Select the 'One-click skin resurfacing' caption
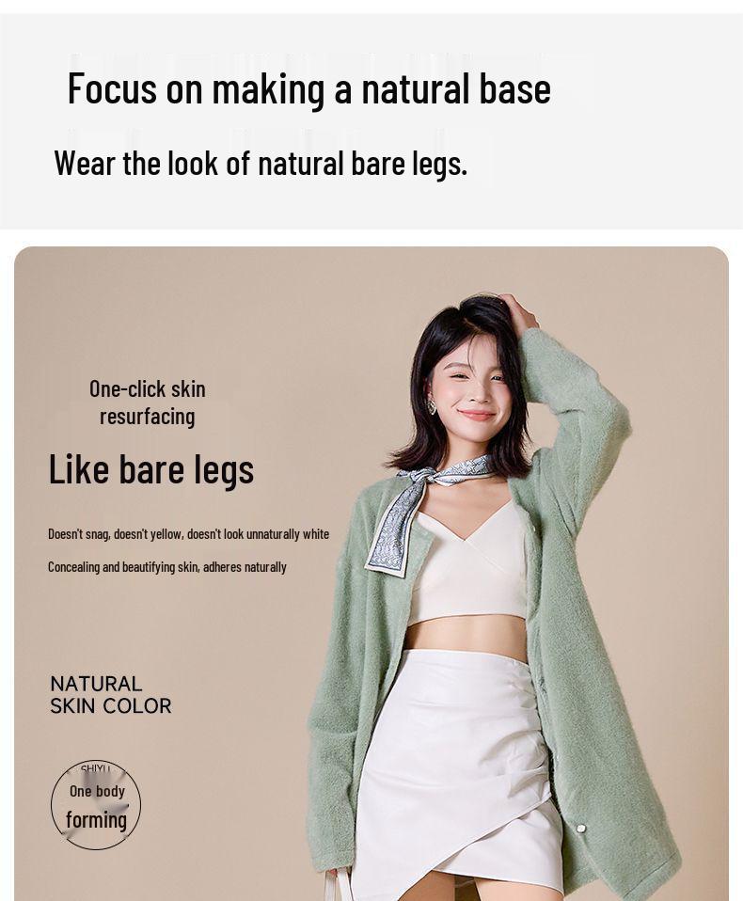Screen dimensions: 743x901 coord(147,403)
